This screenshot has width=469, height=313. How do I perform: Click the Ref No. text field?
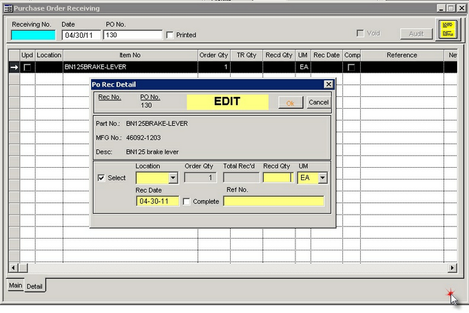click(273, 202)
